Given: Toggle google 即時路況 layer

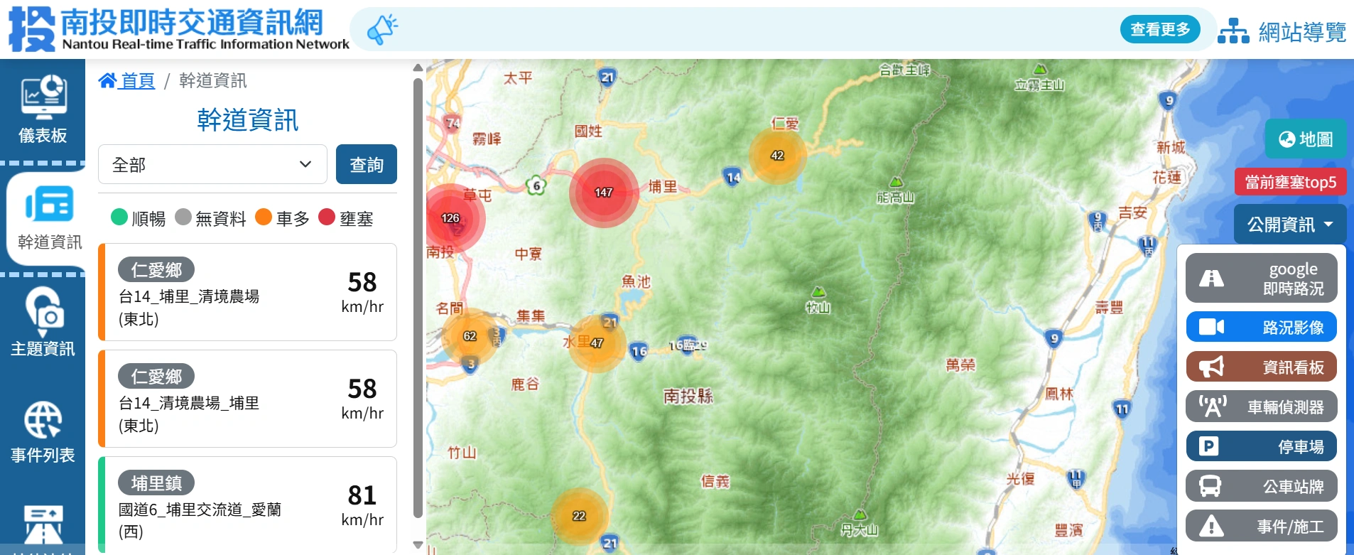Looking at the screenshot, I should pyautogui.click(x=1262, y=279).
